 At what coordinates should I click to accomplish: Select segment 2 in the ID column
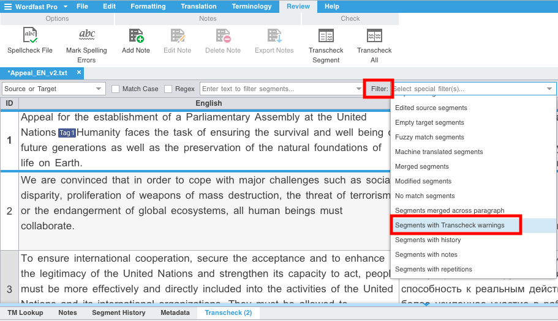9,211
